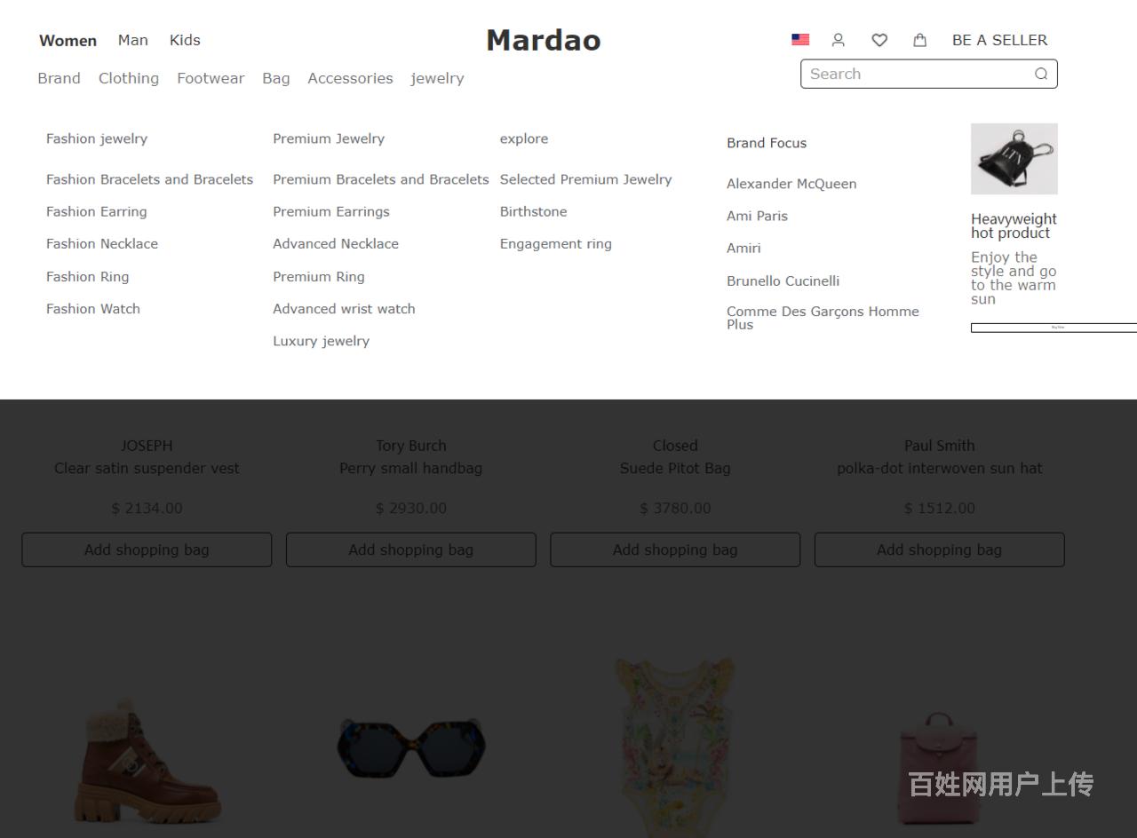Image resolution: width=1137 pixels, height=838 pixels.
Task: Open the Footwear menu
Action: click(211, 78)
